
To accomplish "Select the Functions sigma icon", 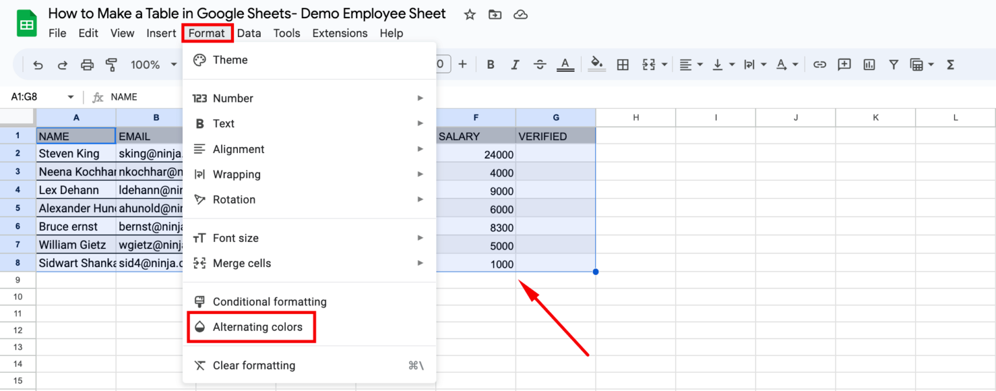I will coord(950,64).
